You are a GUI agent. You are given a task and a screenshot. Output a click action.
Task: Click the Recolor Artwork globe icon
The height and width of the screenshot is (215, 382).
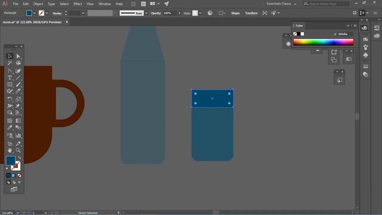(210, 13)
